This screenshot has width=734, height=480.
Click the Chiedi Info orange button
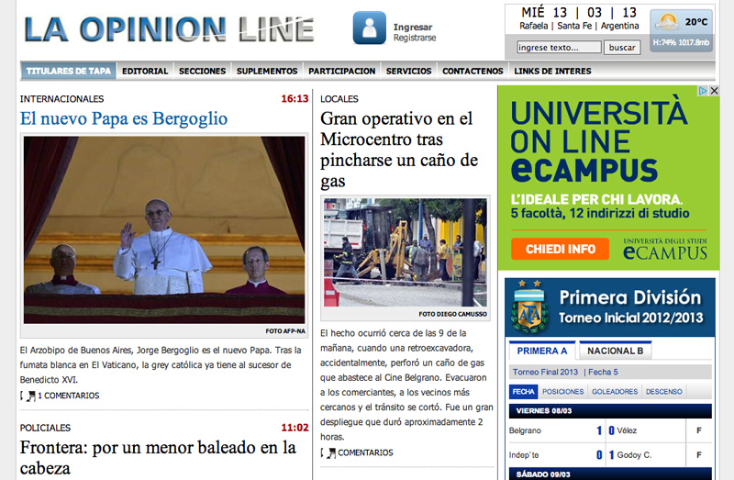[561, 249]
